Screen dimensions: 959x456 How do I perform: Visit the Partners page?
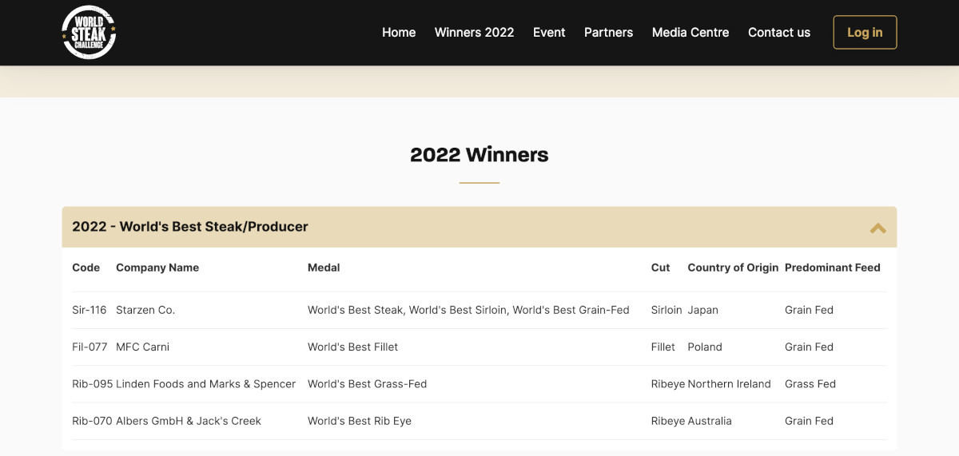click(x=608, y=33)
